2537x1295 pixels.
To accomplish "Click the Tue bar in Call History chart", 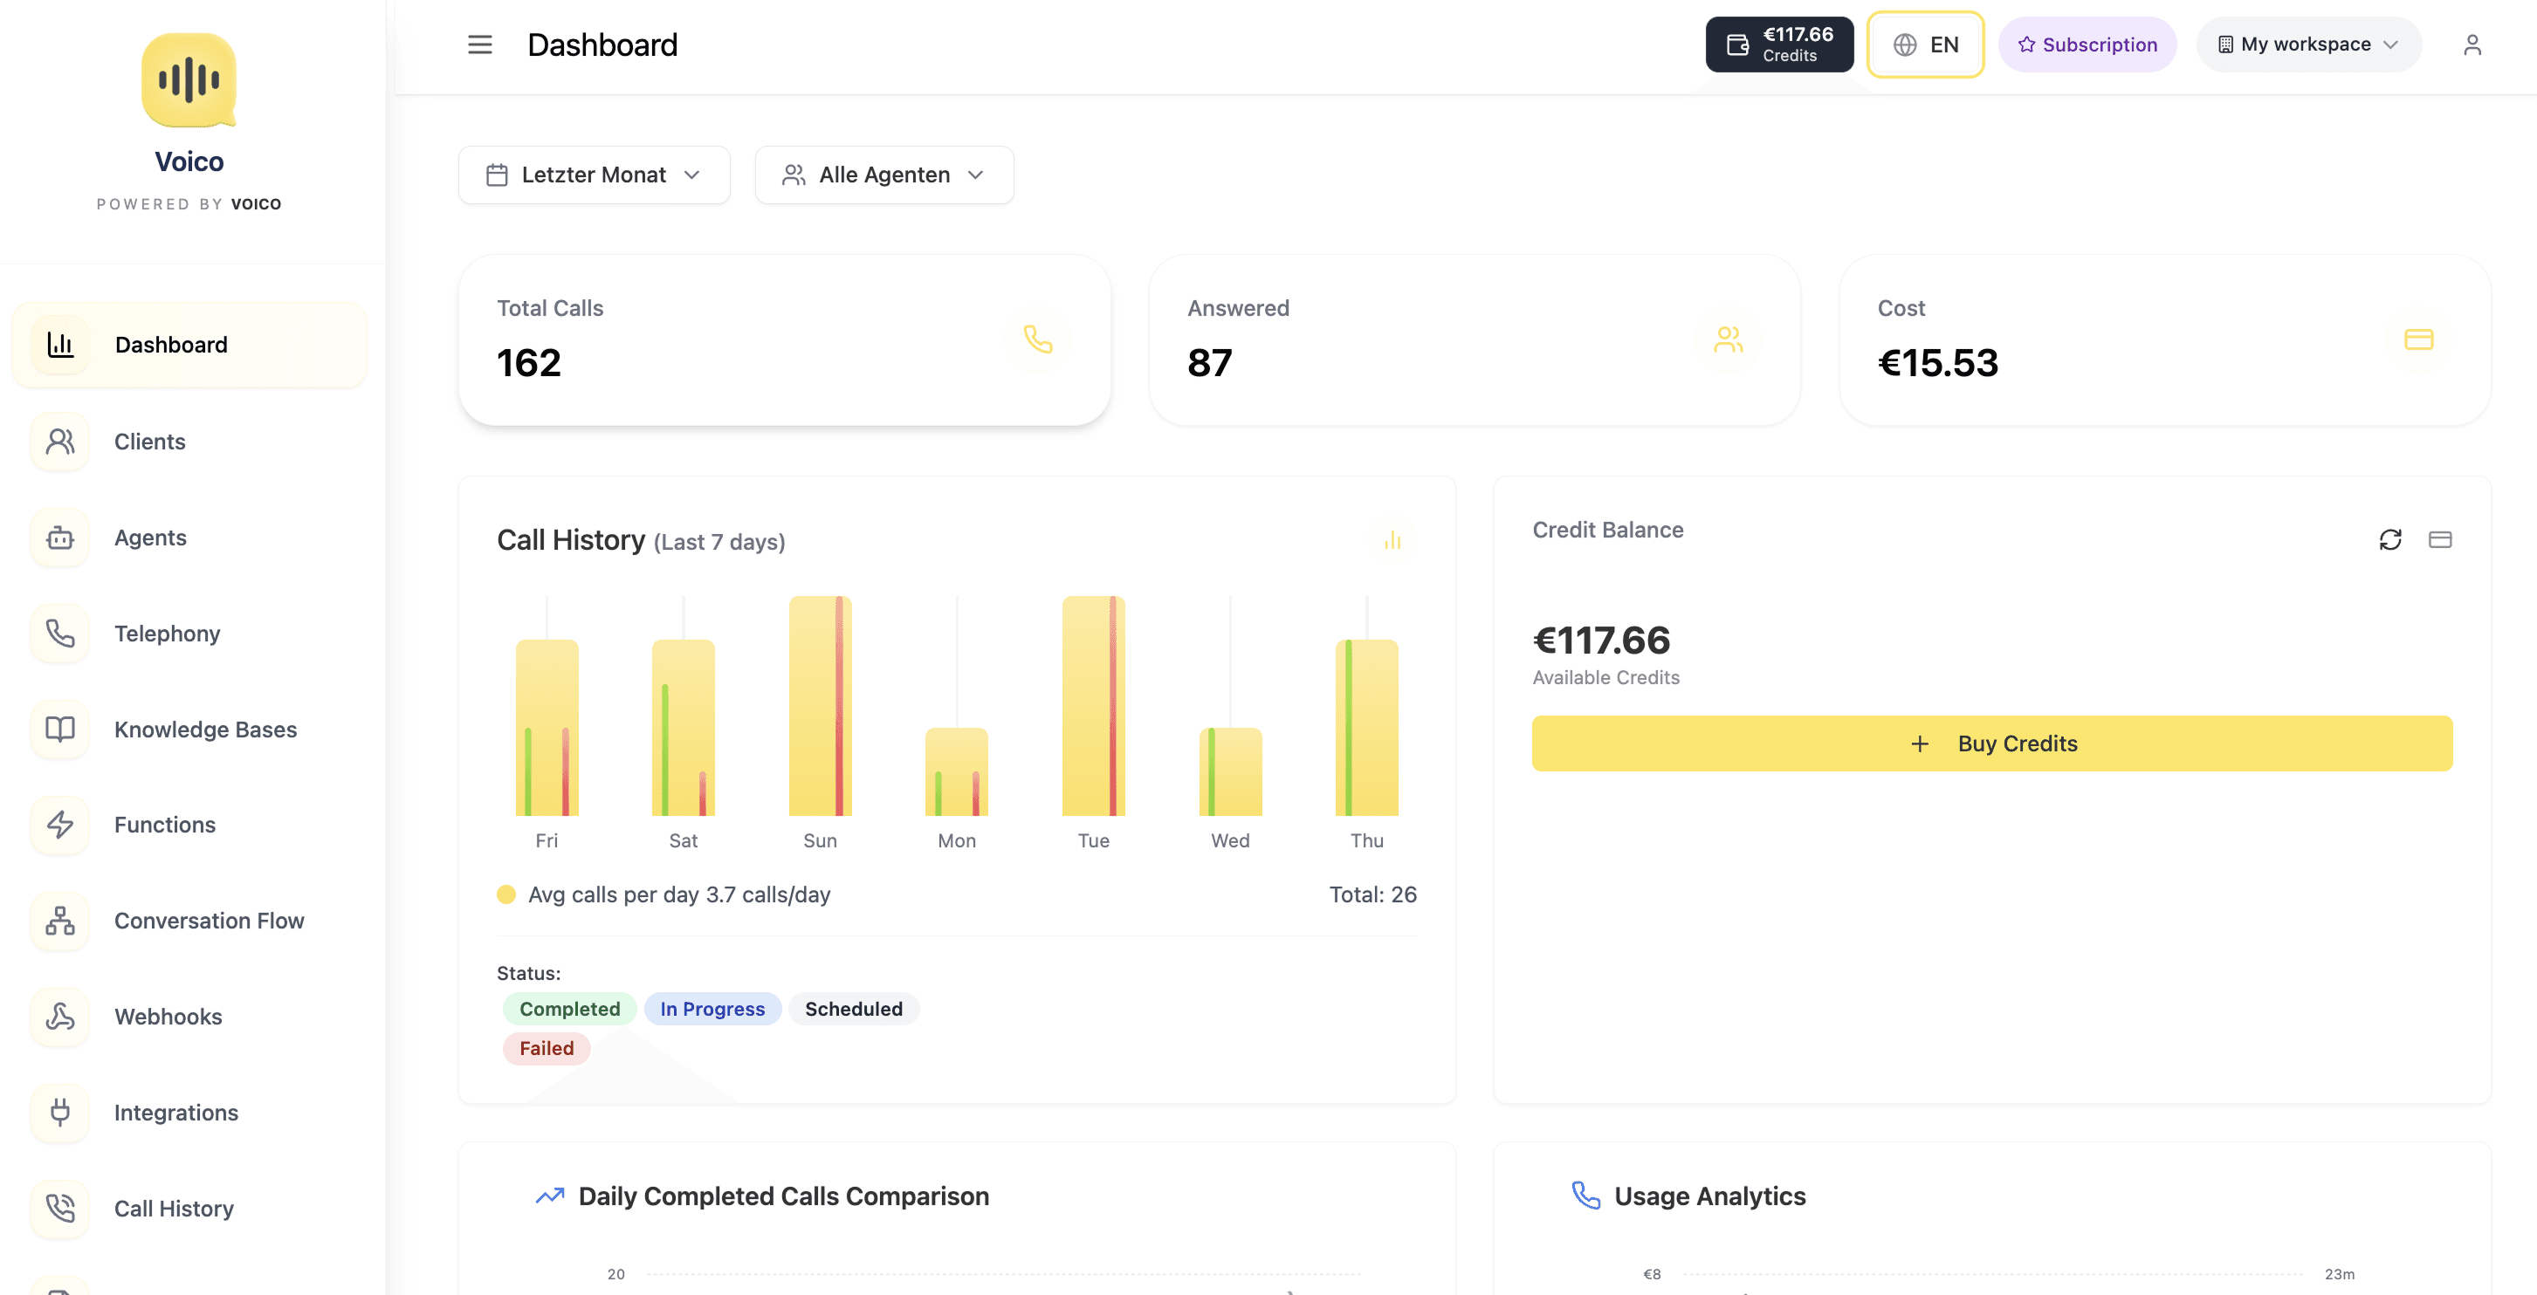I will coord(1093,706).
